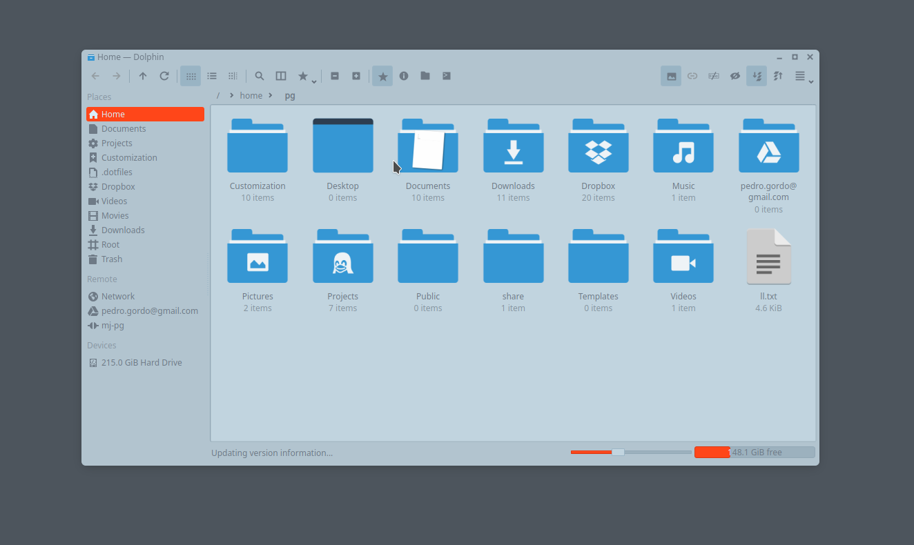Select the Public folder icon
Viewport: 914px width, 545px height.
point(428,256)
